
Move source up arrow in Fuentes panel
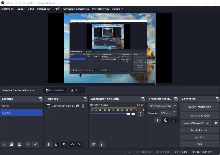tap(73, 144)
